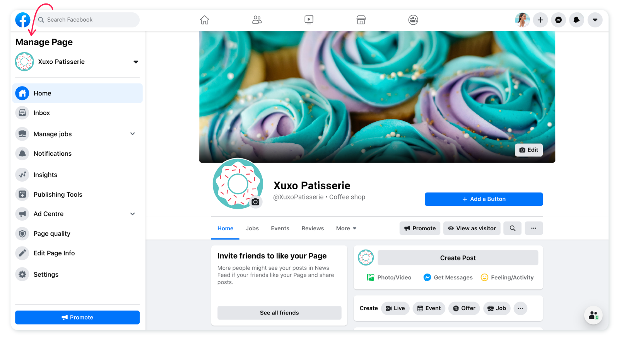Click the Create Post button

pos(458,258)
